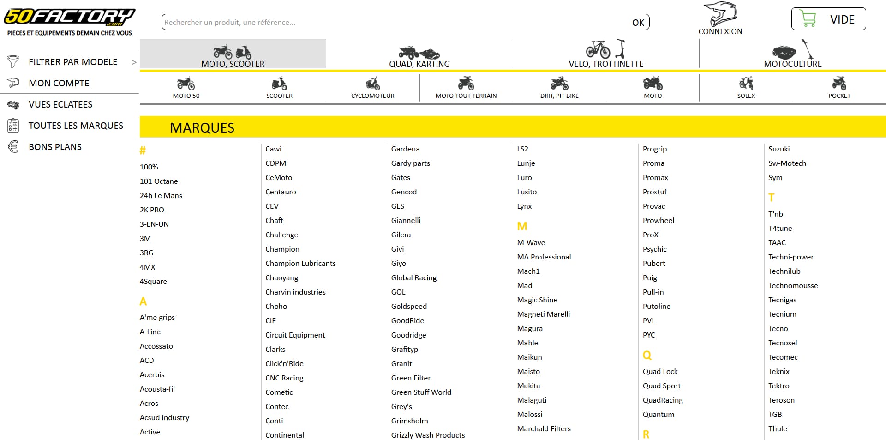This screenshot has height=440, width=886.
Task: Open the Motoculture tab
Action: tap(793, 54)
